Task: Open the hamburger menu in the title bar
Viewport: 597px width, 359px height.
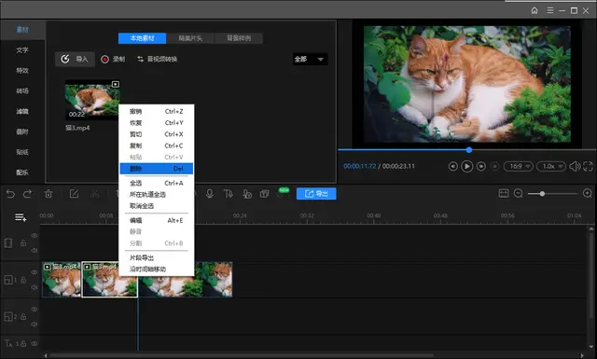Action: point(550,10)
